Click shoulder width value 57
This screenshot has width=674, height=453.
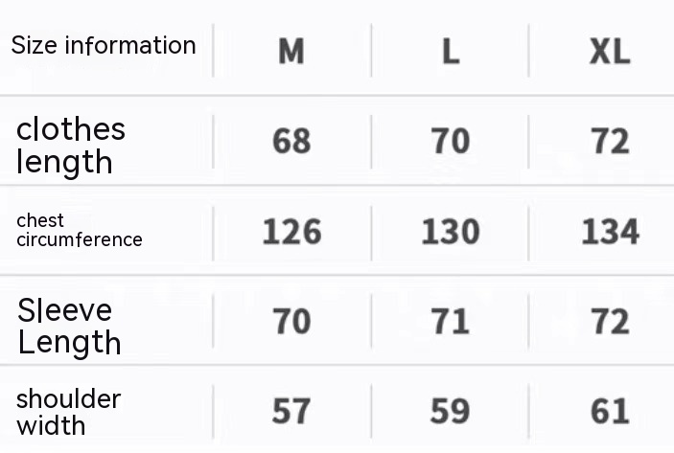pos(291,412)
